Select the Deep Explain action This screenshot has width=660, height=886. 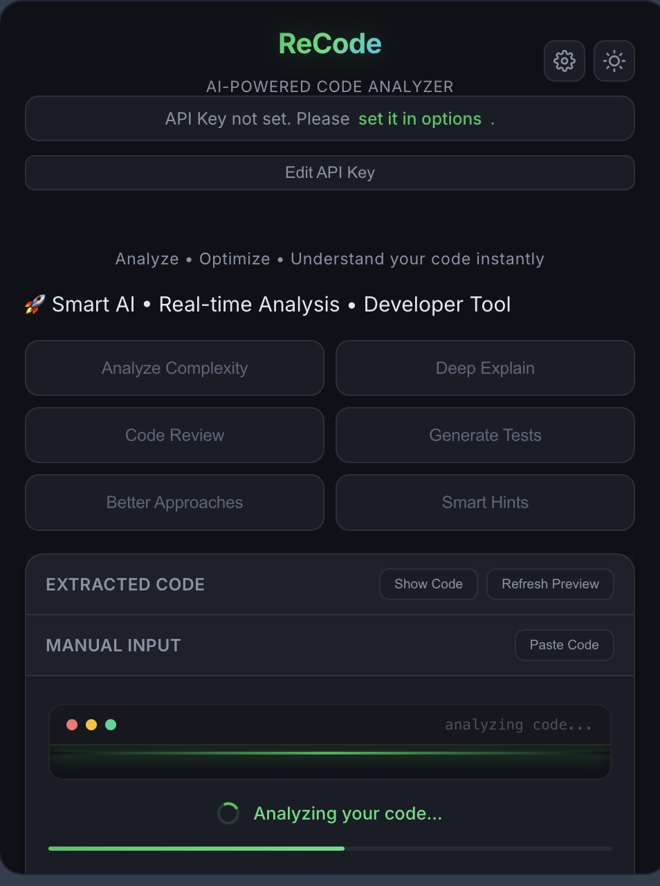[485, 368]
